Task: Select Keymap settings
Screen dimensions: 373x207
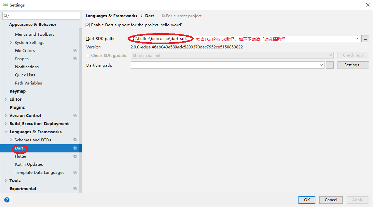Action: coord(18,91)
